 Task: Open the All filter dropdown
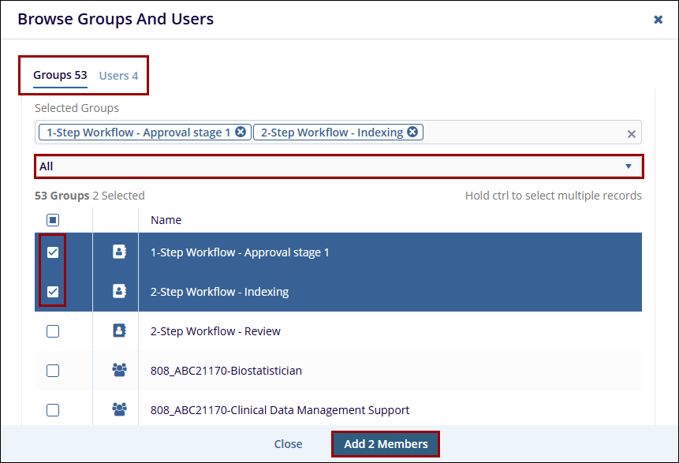pos(331,166)
